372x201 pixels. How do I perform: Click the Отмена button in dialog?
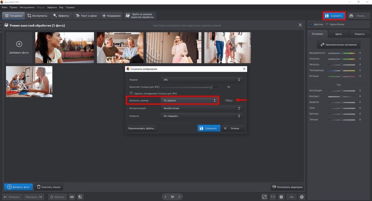pyautogui.click(x=232, y=128)
